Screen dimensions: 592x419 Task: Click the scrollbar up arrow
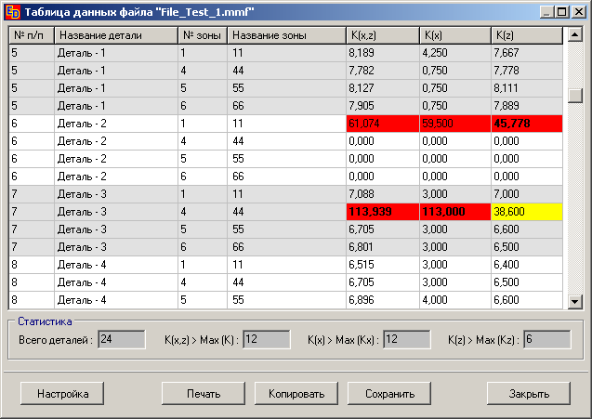[x=574, y=35]
